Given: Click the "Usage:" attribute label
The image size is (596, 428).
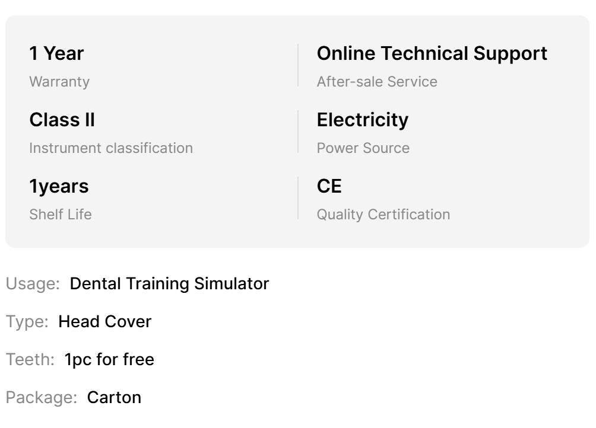Looking at the screenshot, I should point(33,283).
